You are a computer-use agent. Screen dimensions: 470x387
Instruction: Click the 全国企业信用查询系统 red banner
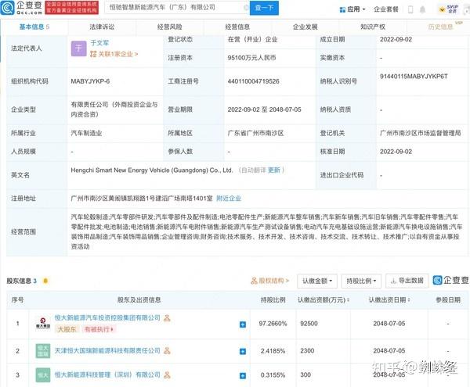[71, 8]
